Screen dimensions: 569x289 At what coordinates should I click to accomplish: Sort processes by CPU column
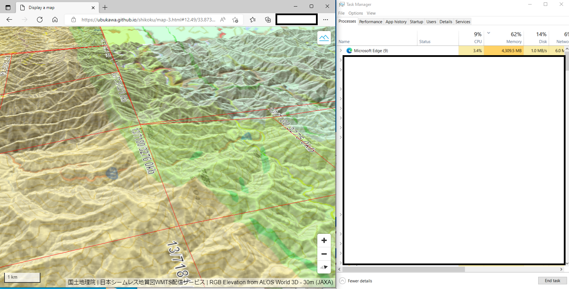click(x=471, y=38)
